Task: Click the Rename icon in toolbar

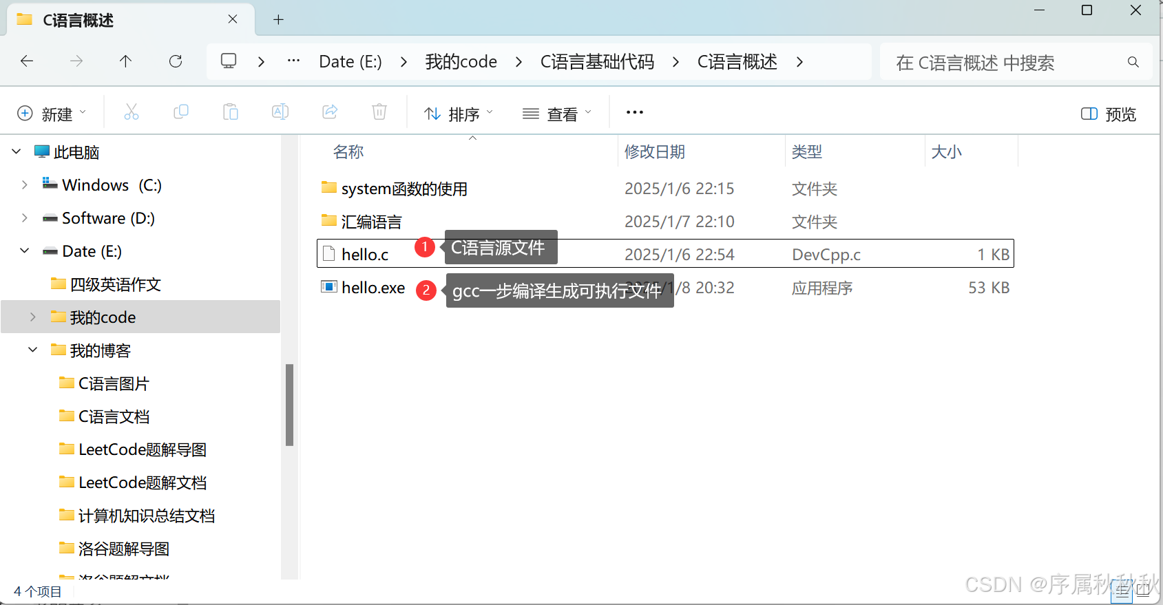Action: (x=280, y=112)
